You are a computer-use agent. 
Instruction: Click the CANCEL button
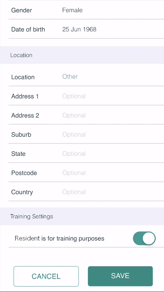[x=46, y=276]
